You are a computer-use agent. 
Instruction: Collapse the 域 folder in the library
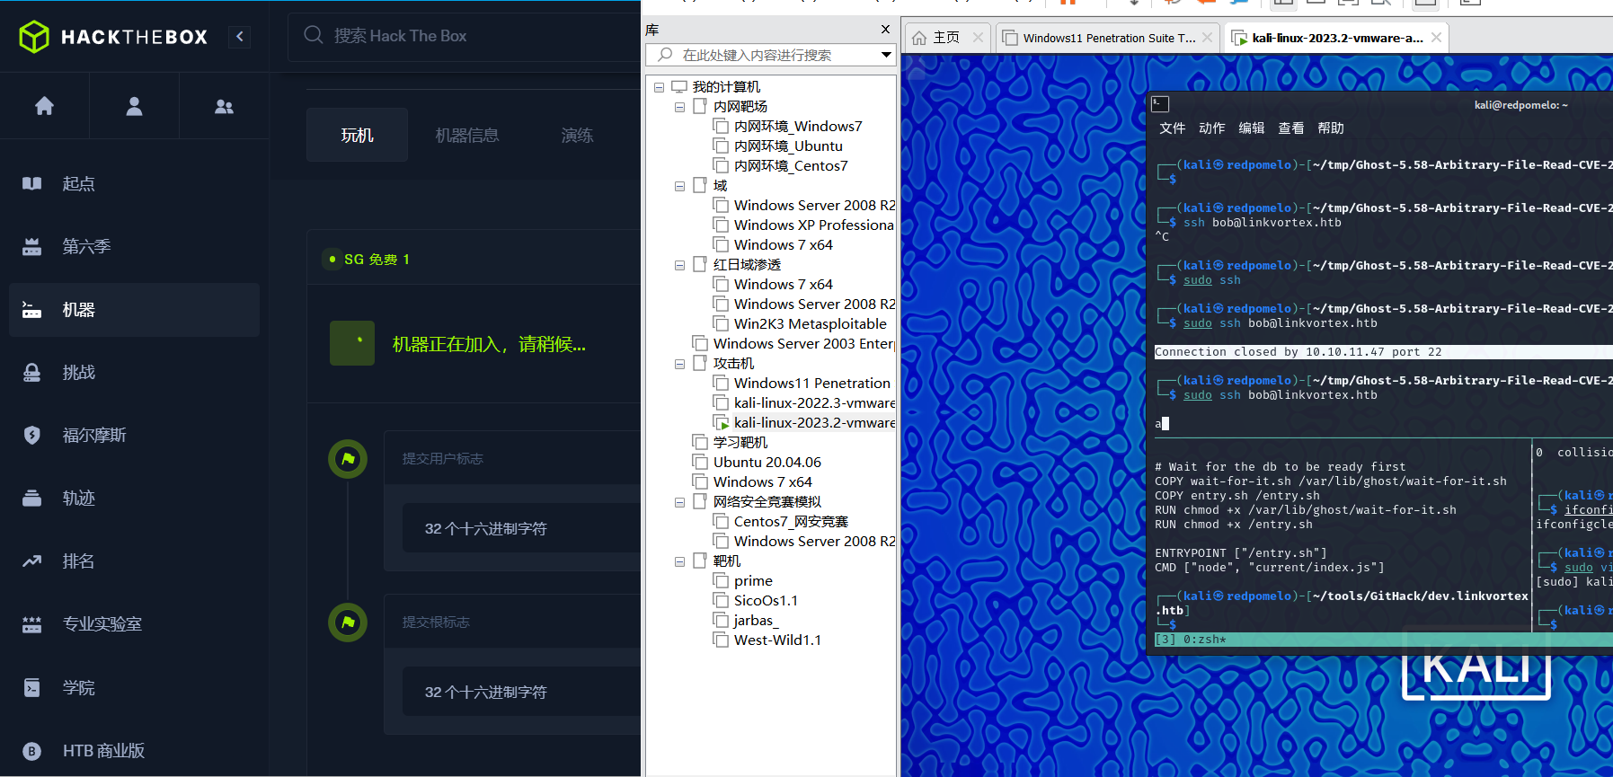click(x=680, y=186)
